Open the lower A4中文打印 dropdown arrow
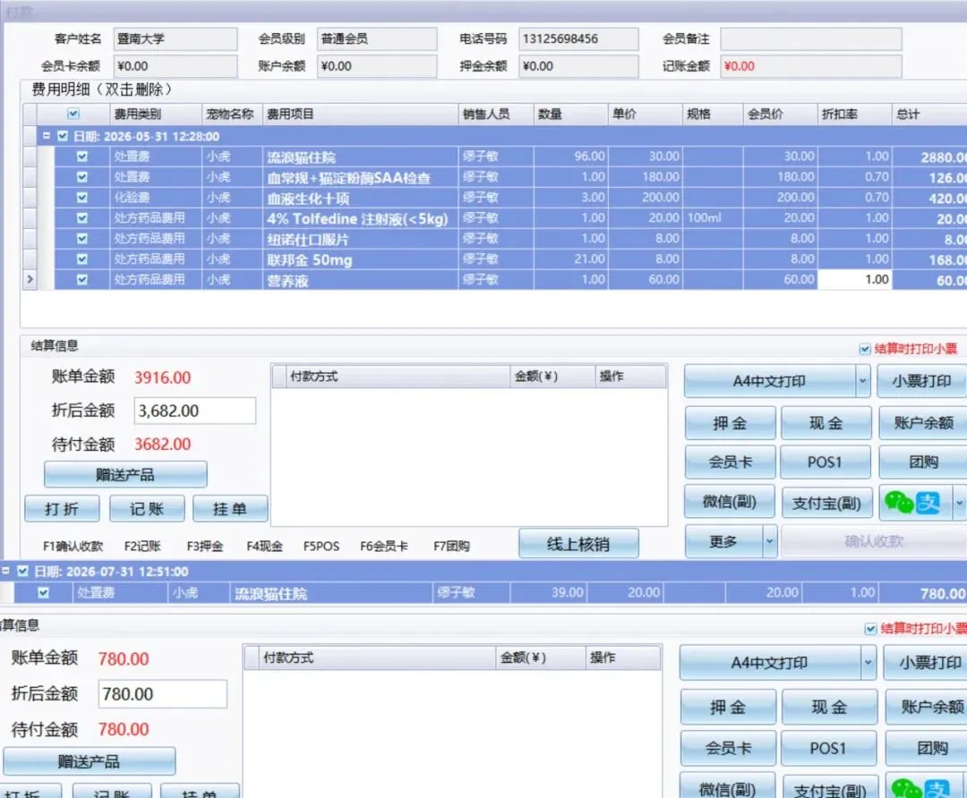 [869, 663]
